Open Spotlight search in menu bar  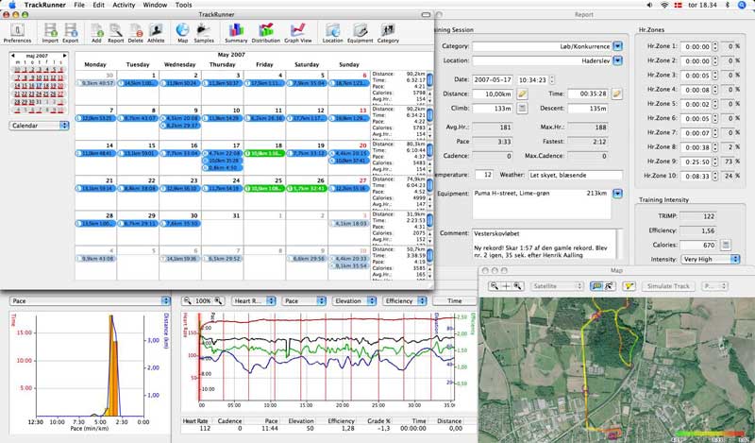742,5
